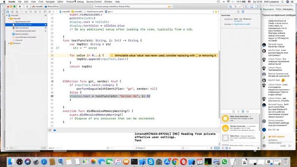297x167 pixels.
Task: Select TableViewController.swift in navigator
Action: (26, 31)
